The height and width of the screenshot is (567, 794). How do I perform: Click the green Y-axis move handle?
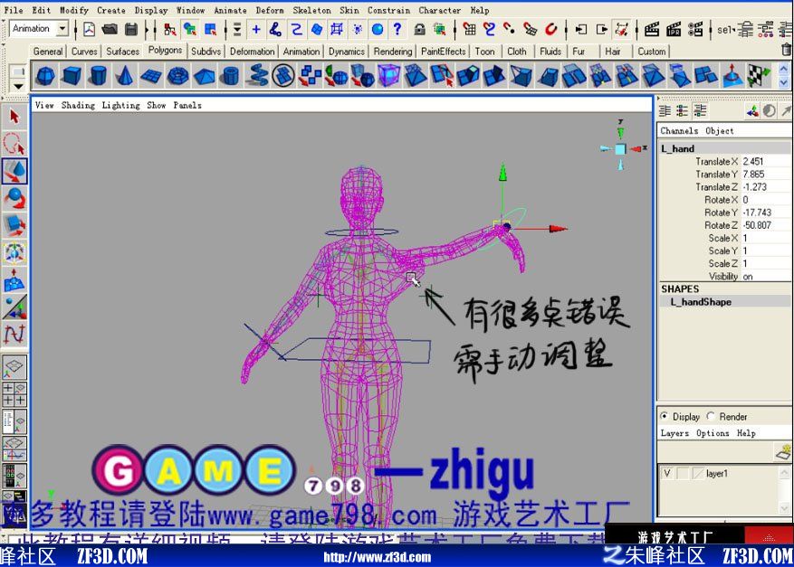[502, 174]
